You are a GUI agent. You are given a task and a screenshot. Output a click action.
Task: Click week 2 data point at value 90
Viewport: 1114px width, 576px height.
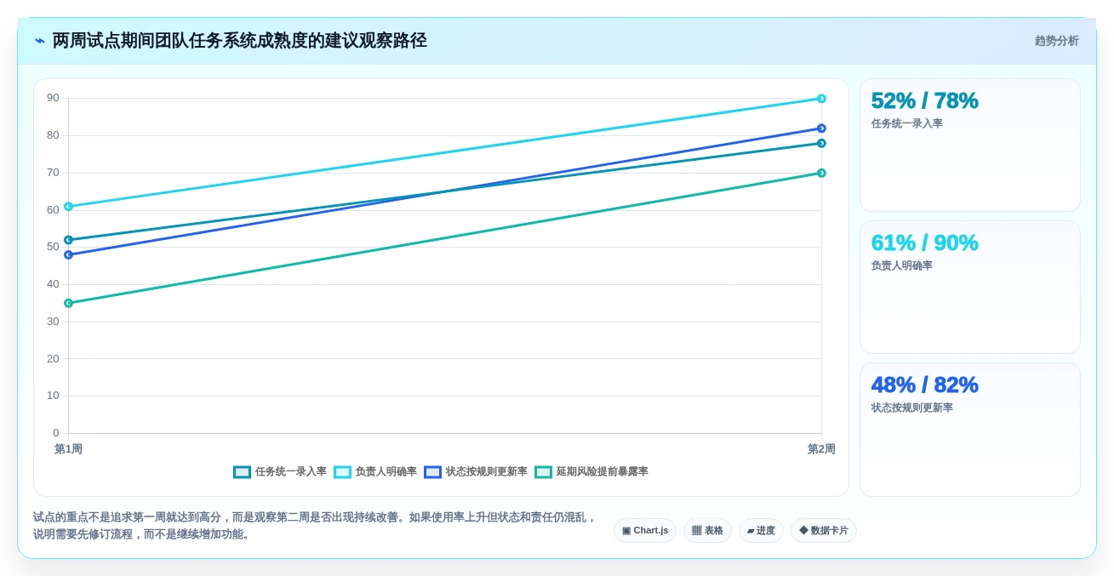[x=821, y=99]
